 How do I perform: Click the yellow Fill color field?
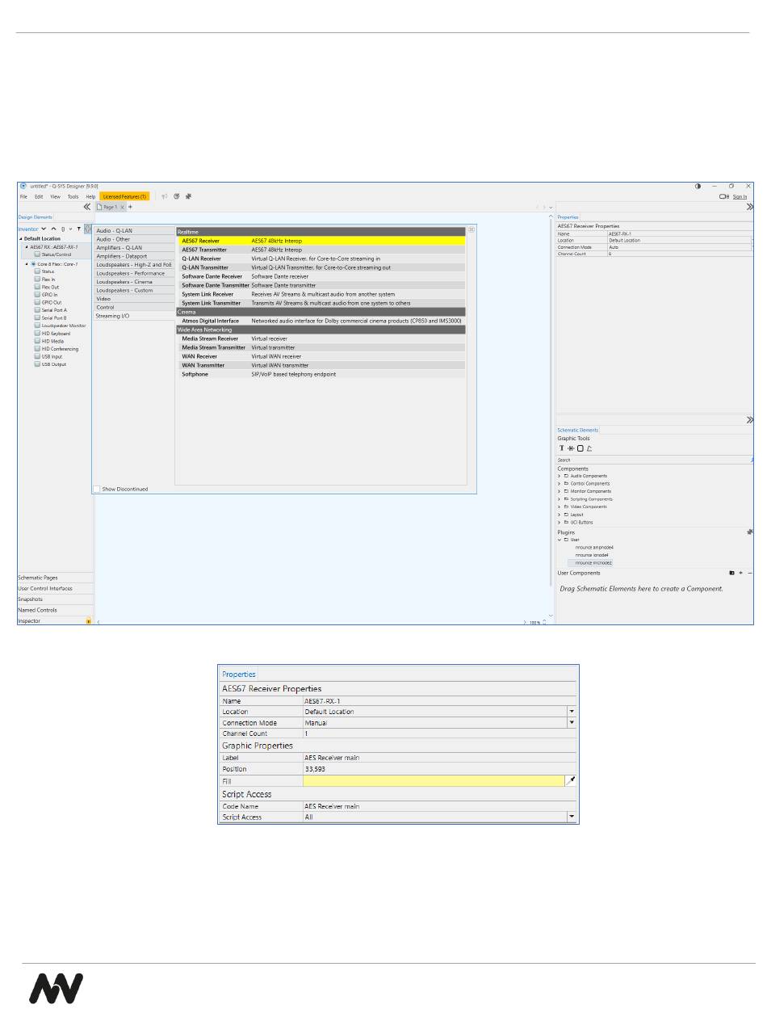[x=434, y=781]
